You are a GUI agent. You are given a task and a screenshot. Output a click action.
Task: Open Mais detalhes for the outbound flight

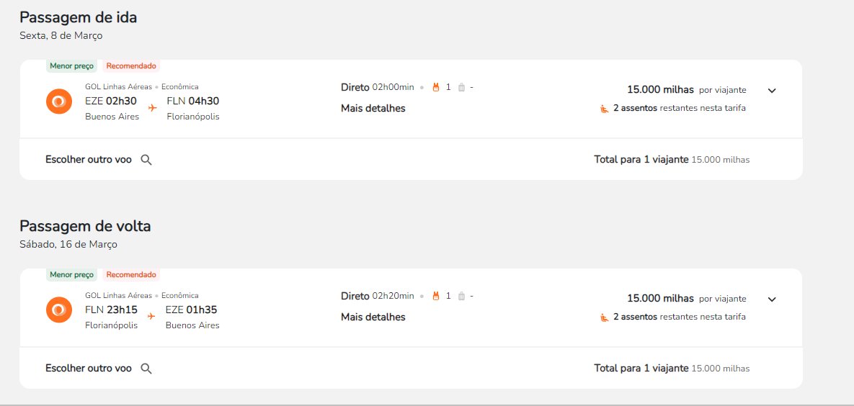click(373, 108)
